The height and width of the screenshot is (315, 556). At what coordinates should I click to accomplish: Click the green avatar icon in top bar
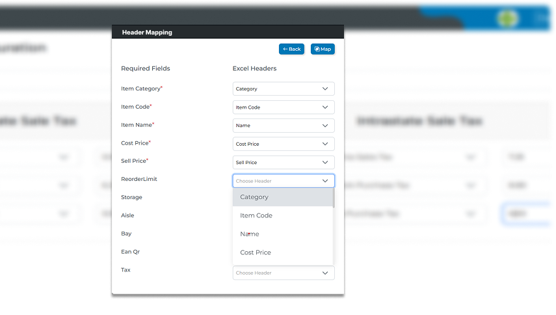point(507,18)
